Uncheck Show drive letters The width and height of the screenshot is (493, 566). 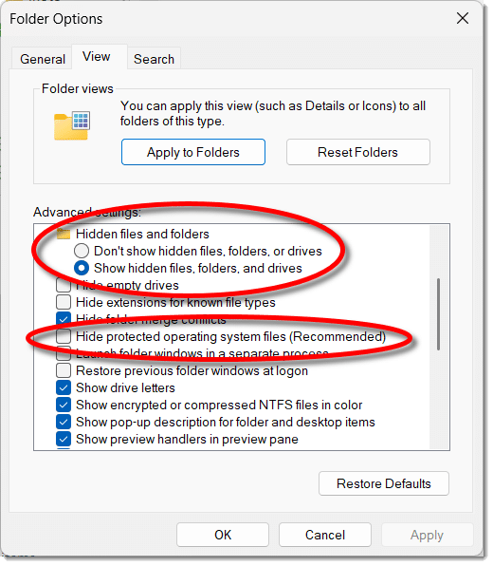pyautogui.click(x=64, y=387)
